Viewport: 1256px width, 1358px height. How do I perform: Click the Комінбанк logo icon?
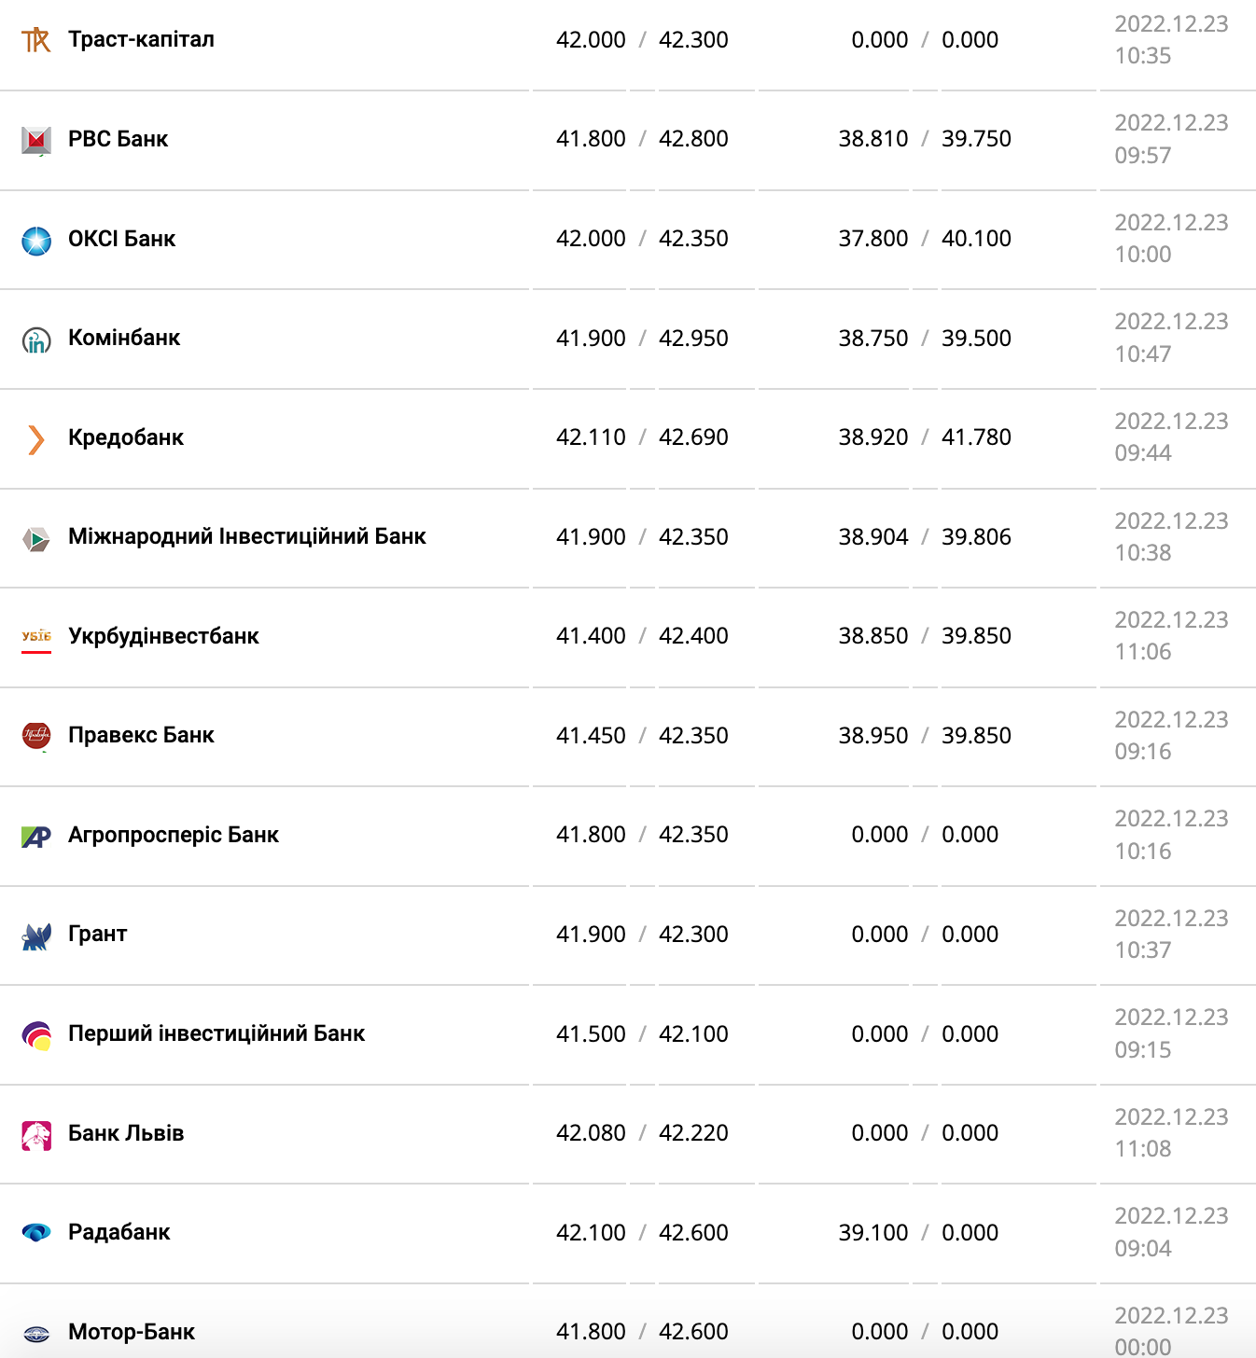click(36, 340)
